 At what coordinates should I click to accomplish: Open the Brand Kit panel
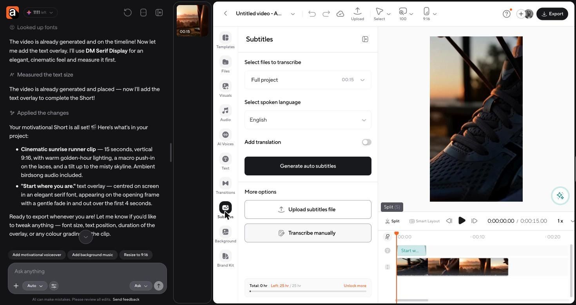[x=225, y=259]
